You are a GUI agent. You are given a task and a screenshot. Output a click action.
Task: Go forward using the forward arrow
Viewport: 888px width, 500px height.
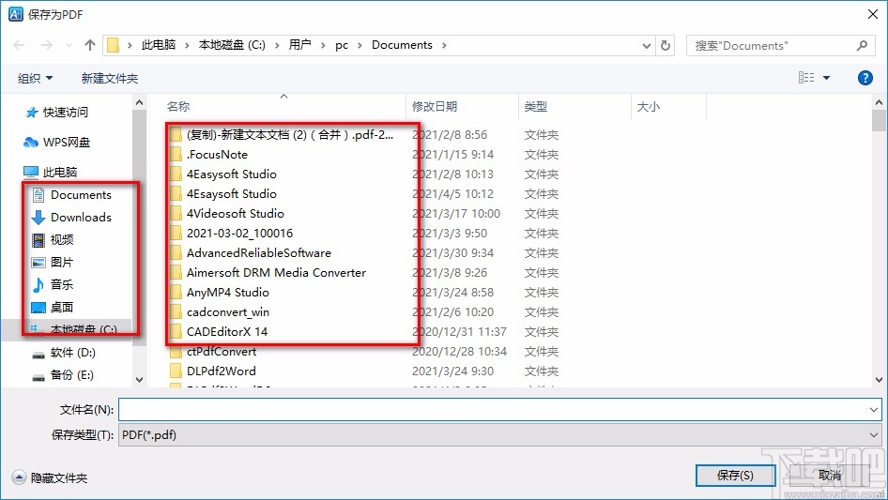point(46,45)
